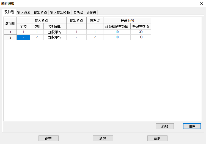Switch to the 输入通道 tab
Screen dimensions: 206x144
pyautogui.click(x=24, y=12)
